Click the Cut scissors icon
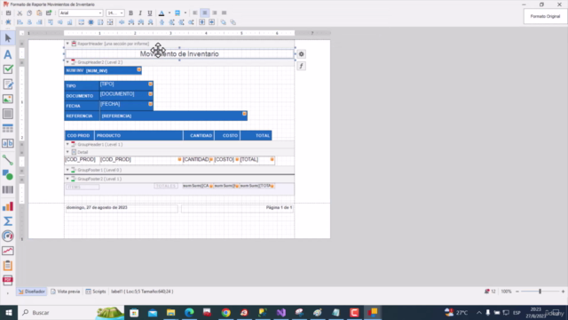The height and width of the screenshot is (320, 568). (20, 13)
